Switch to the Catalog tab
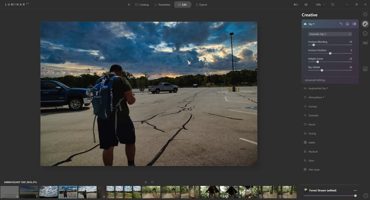Image resolution: width=370 pixels, height=200 pixels. point(142,4)
